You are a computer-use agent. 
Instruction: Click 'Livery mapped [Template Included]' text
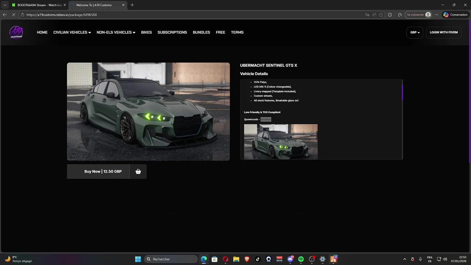pyautogui.click(x=275, y=91)
